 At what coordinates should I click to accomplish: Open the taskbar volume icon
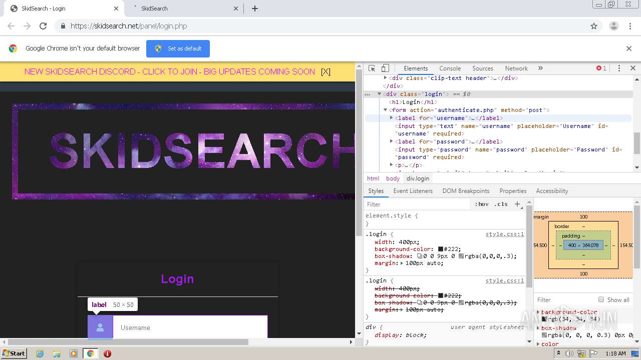click(x=570, y=353)
